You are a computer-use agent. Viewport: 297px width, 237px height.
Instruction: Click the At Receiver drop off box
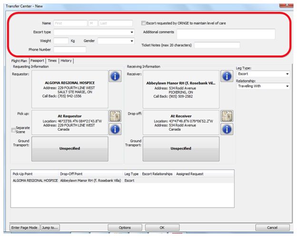[181, 123]
